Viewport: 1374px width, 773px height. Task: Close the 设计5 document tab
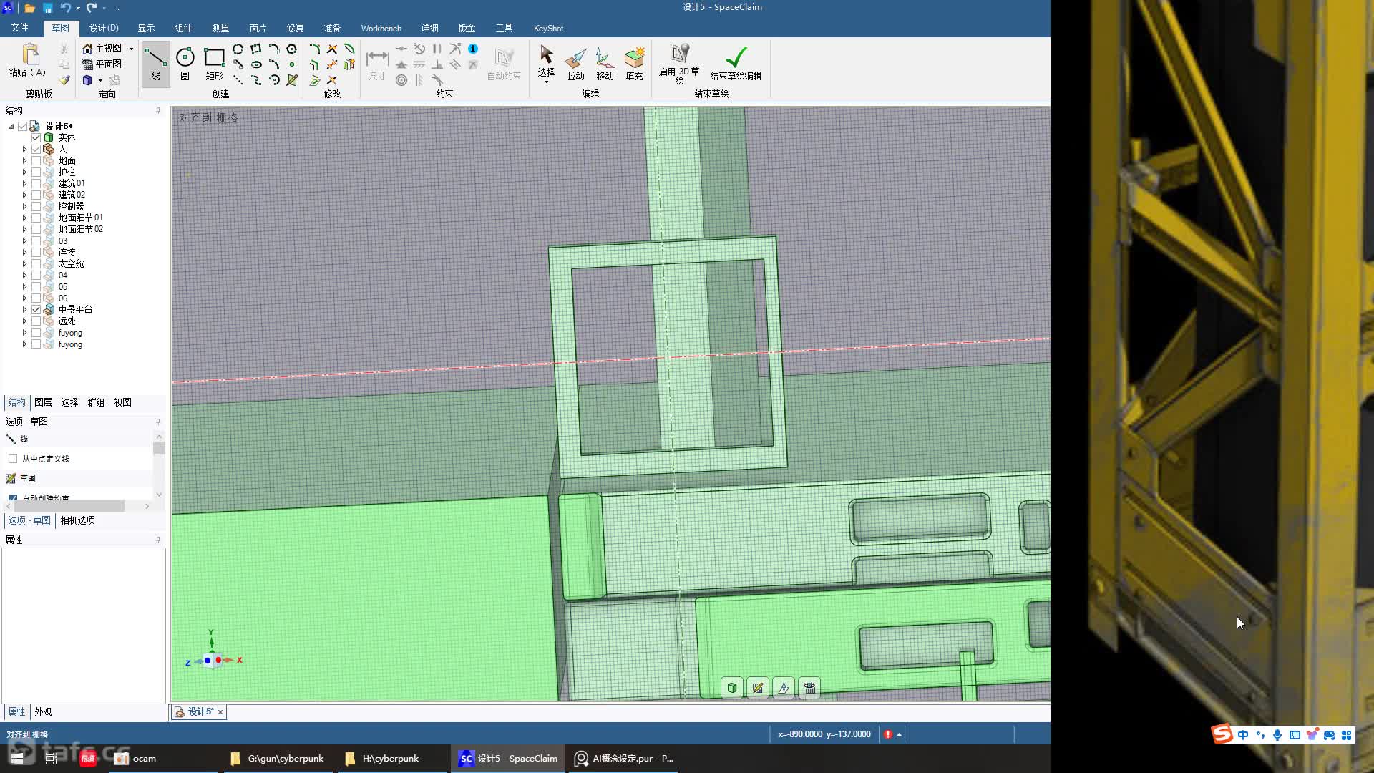coord(220,712)
